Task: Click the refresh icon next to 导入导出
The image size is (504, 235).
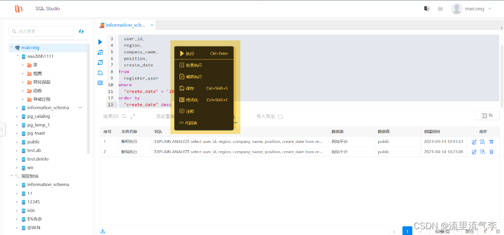Action: point(280,116)
